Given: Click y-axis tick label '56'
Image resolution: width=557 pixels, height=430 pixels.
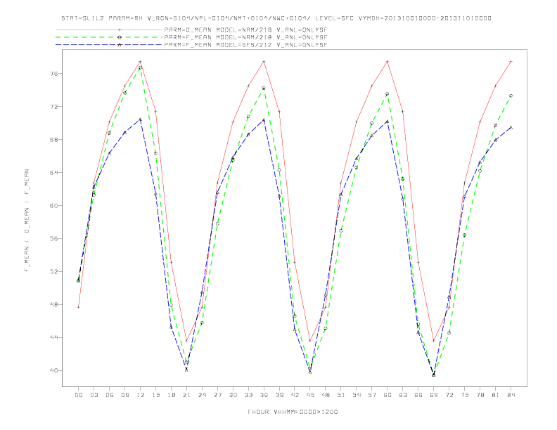Looking at the screenshot, I should click(x=54, y=238).
